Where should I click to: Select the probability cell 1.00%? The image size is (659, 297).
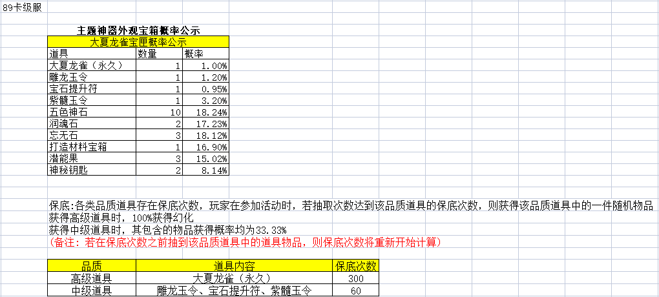coord(206,65)
